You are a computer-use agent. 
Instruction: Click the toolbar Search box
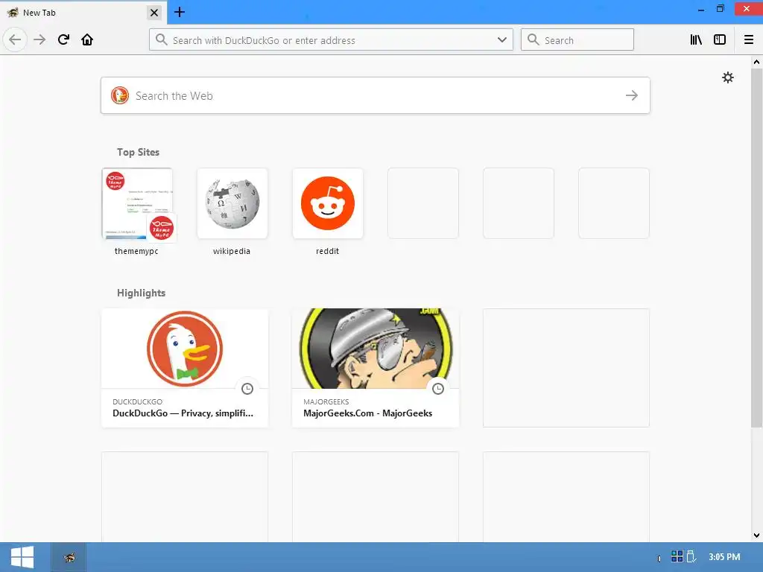577,40
